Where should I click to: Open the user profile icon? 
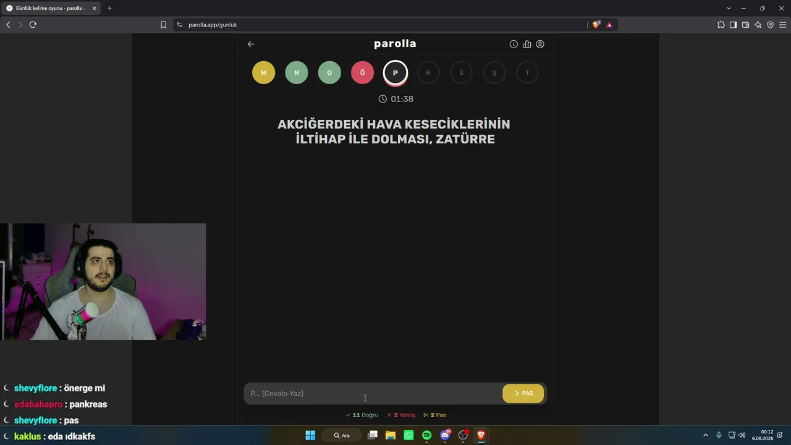click(540, 44)
